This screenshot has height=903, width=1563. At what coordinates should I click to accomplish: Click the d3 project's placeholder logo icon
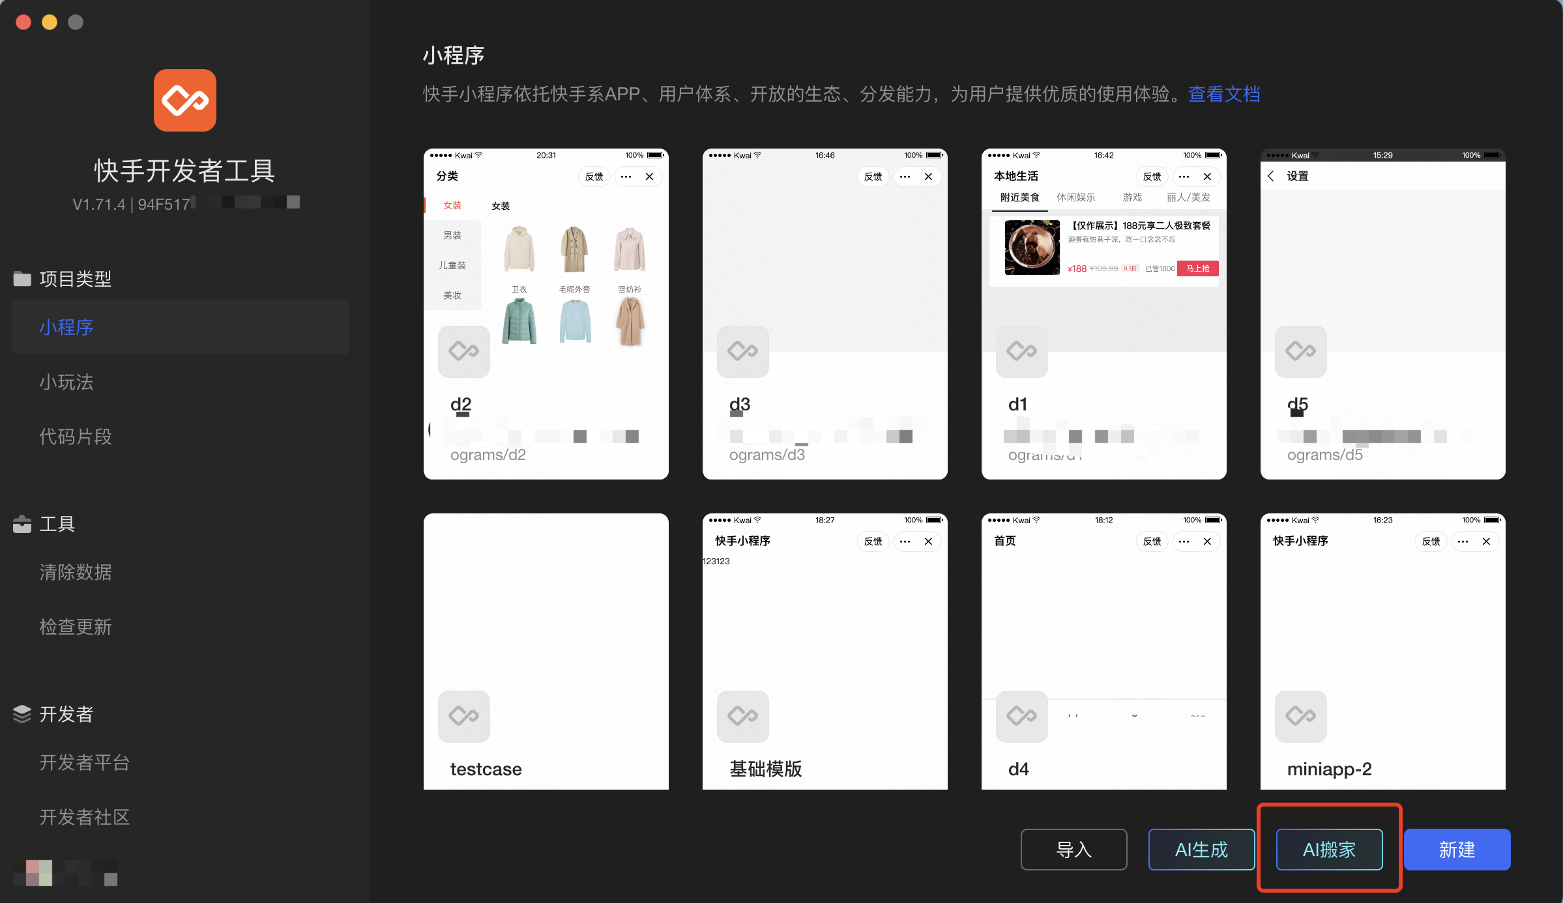click(742, 351)
